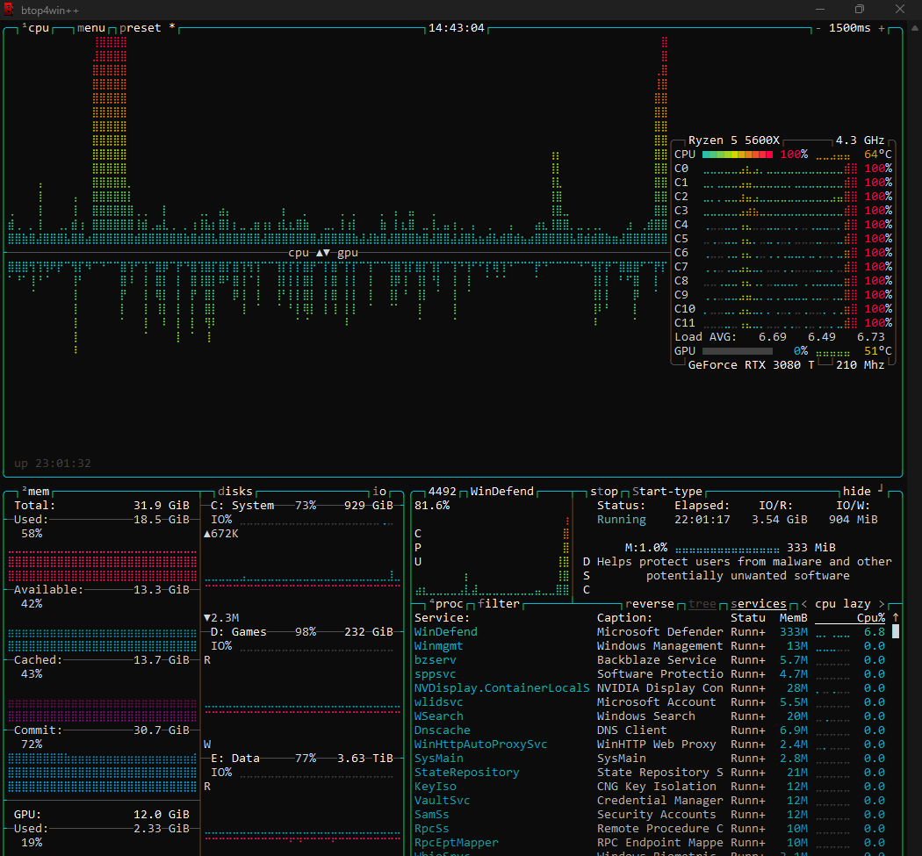This screenshot has height=856, width=922.
Task: Click the MemB column header
Action: coord(793,618)
